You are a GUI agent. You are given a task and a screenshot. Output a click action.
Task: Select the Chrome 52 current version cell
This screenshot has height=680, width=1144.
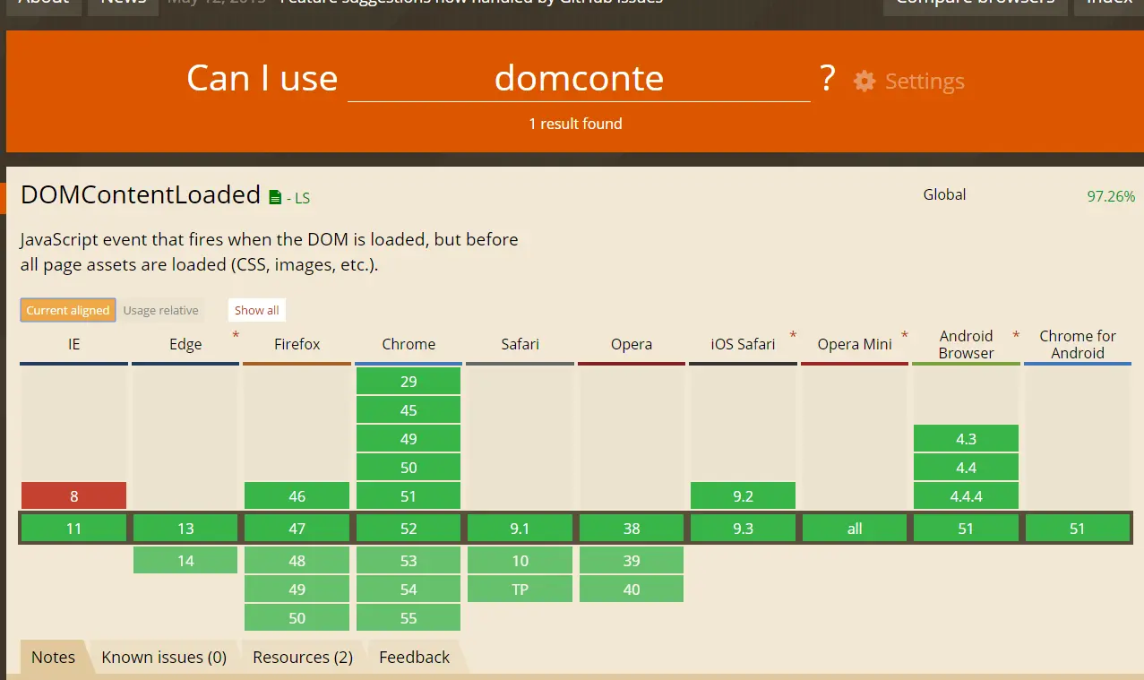409,529
